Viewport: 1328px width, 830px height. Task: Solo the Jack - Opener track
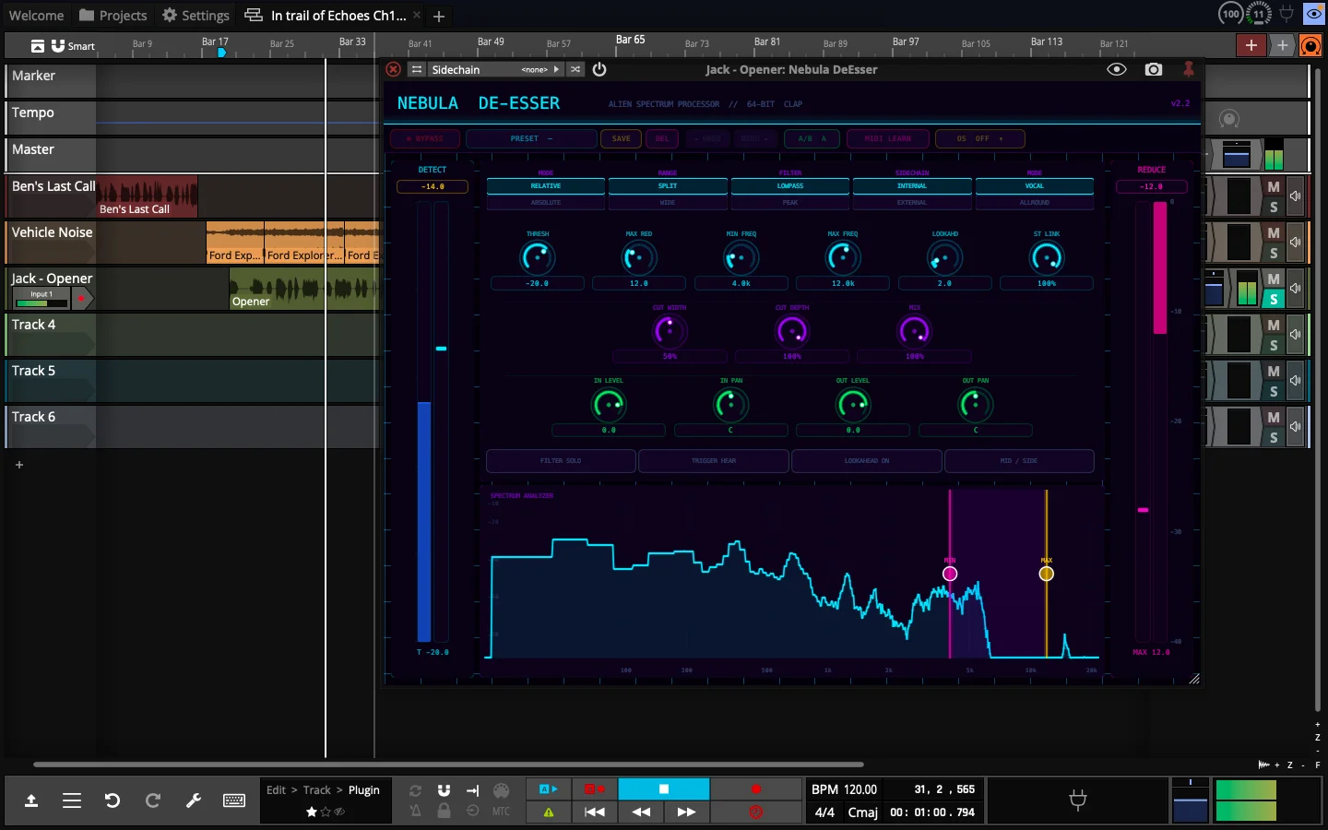click(x=1274, y=300)
